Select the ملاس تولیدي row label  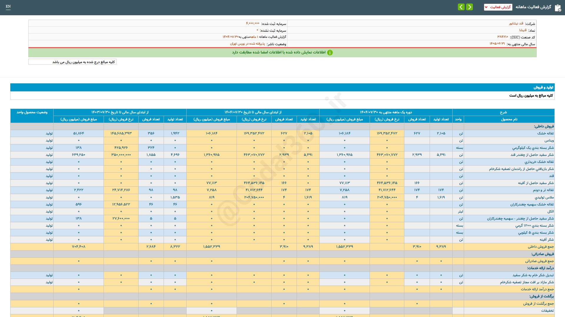click(x=544, y=197)
